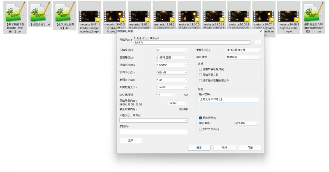Enable 操作完成后删除源文件 checkbox
Viewport: 329px width, 172px height.
click(x=200, y=80)
